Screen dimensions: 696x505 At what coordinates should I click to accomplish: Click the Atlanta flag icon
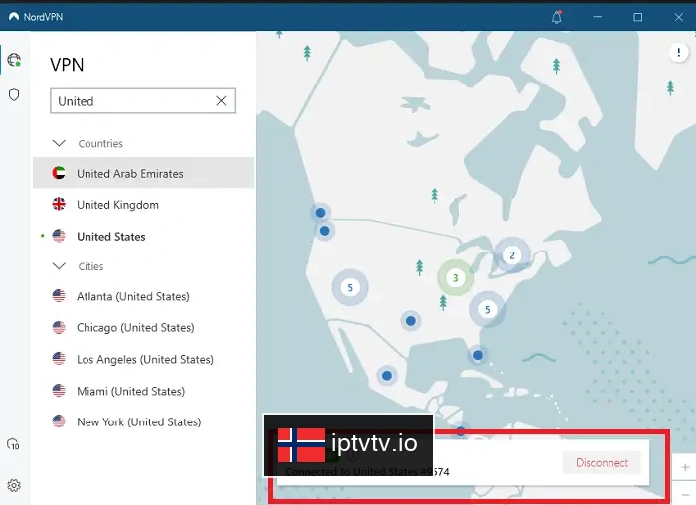point(59,296)
